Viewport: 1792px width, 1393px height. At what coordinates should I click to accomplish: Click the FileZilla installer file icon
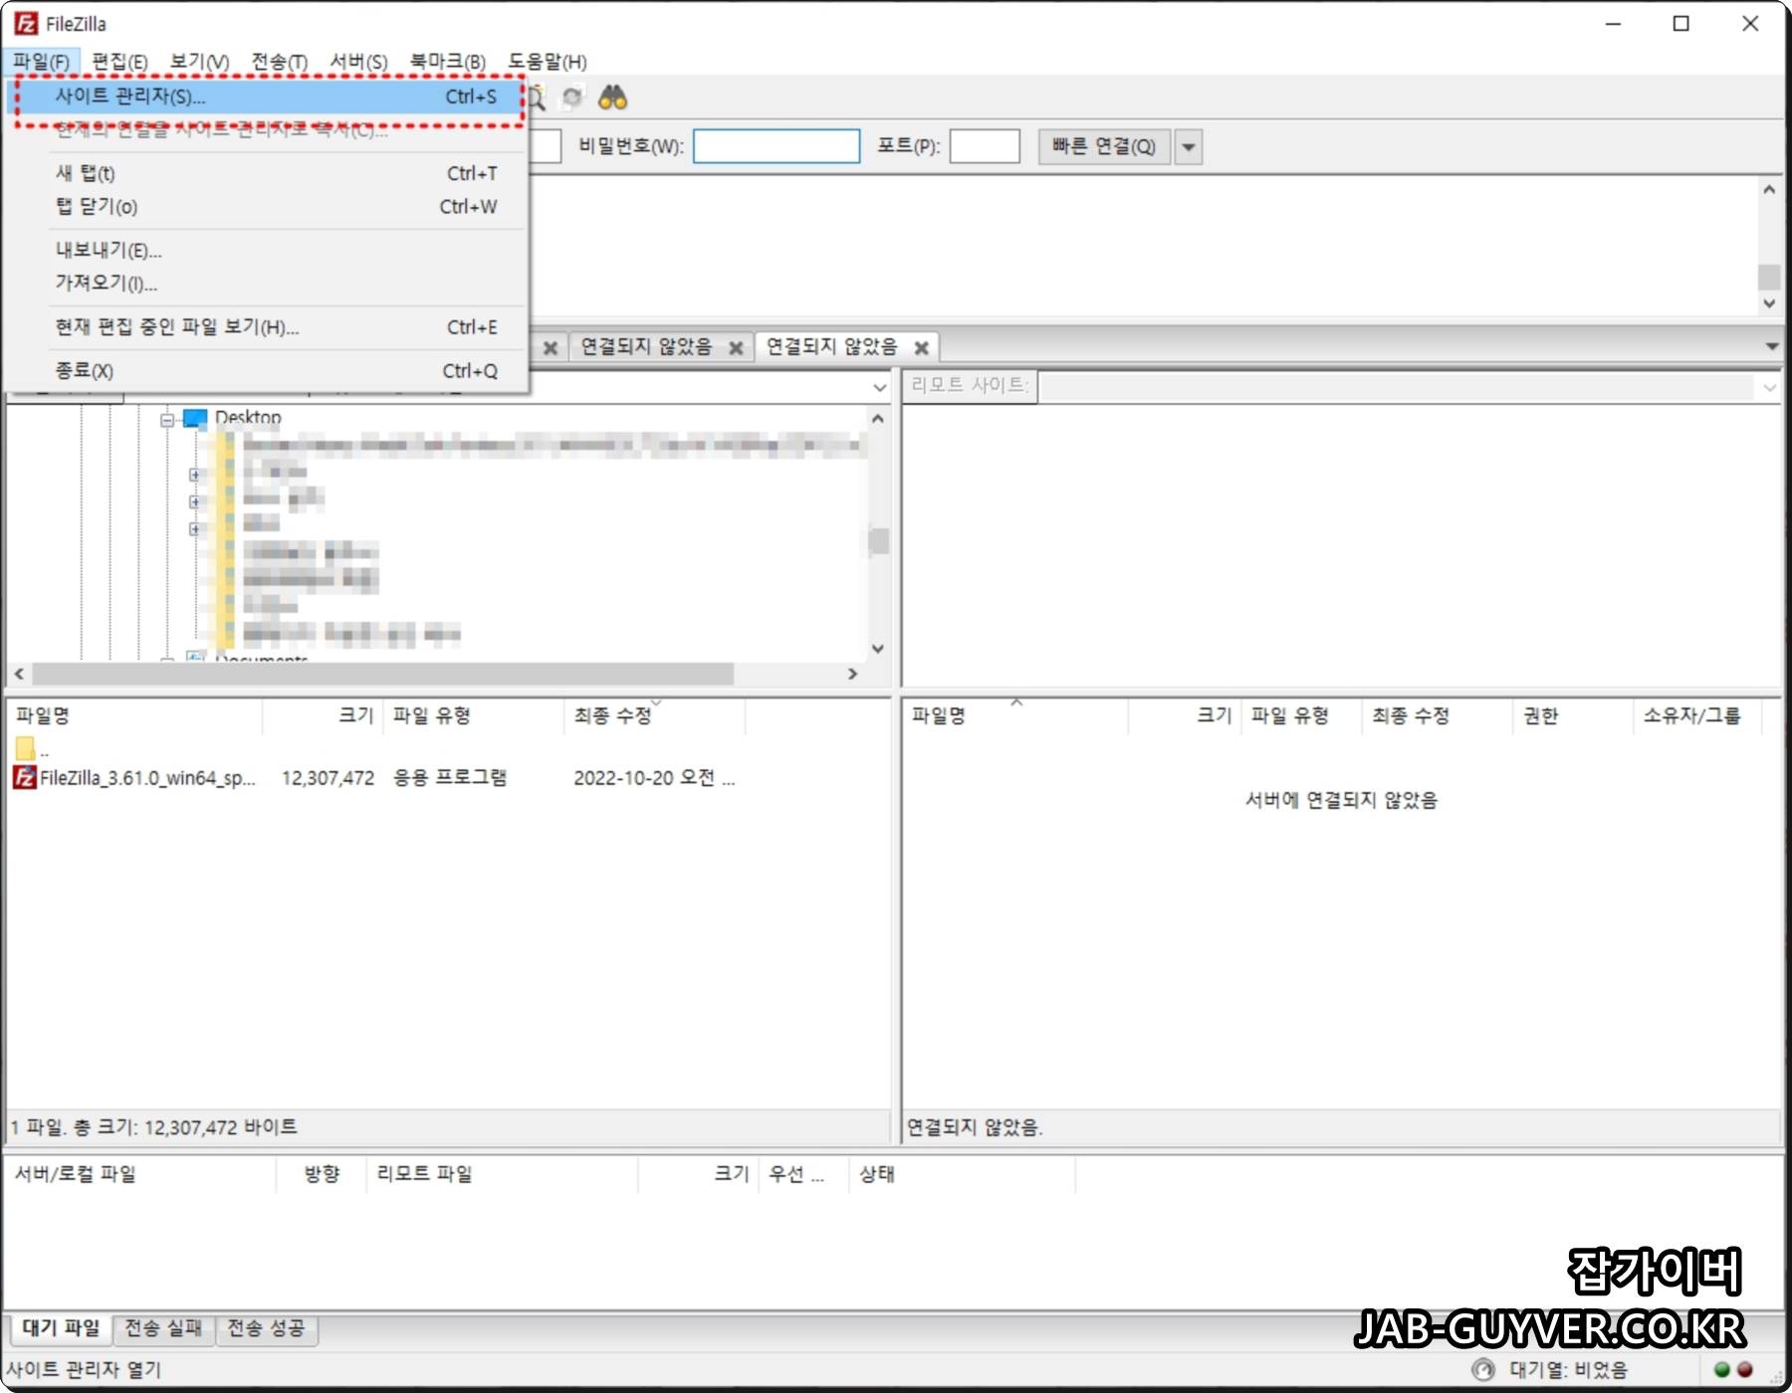(x=25, y=777)
